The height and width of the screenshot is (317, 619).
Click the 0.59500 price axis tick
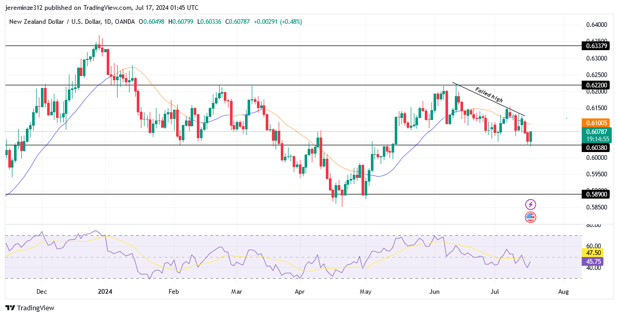tap(596, 174)
